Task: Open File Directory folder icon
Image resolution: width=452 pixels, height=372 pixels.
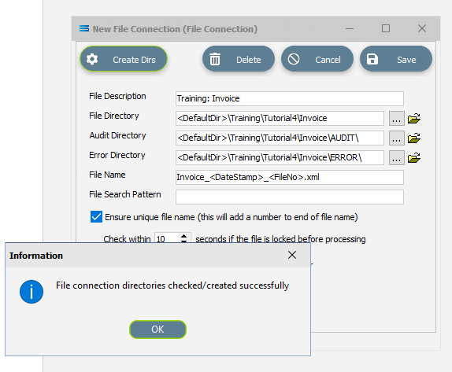Action: click(414, 118)
